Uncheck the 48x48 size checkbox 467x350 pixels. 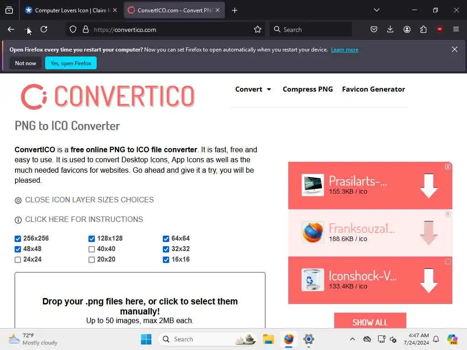(18, 249)
